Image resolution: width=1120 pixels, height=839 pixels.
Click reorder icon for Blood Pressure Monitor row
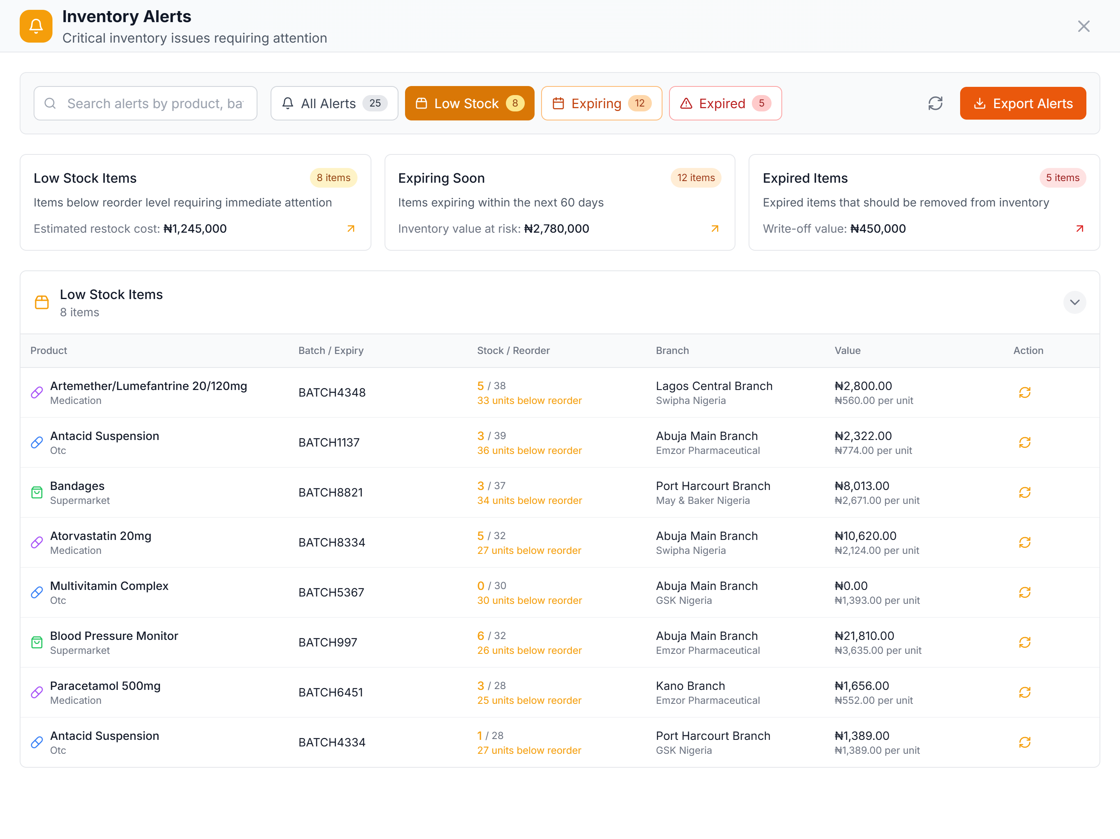[1024, 643]
